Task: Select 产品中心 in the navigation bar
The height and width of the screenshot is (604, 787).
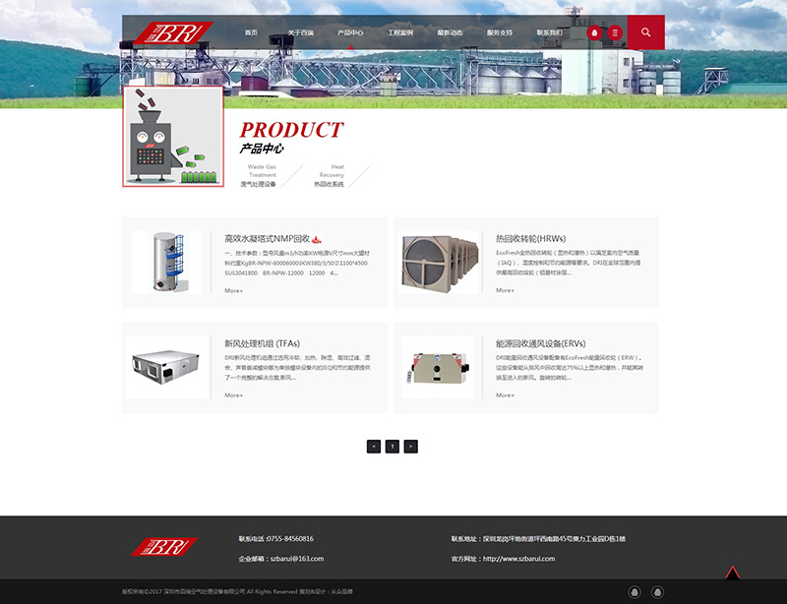Action: point(350,32)
